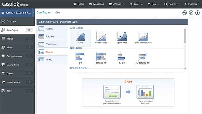202x114 pixels.
Task: Select the Calendars DataPage type
Action: pyautogui.click(x=52, y=44)
